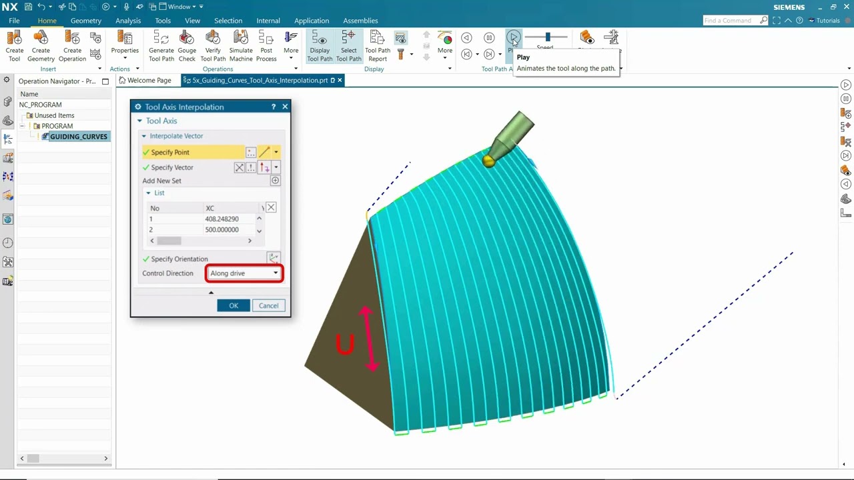Click the Add New Set plus icon

point(275,181)
